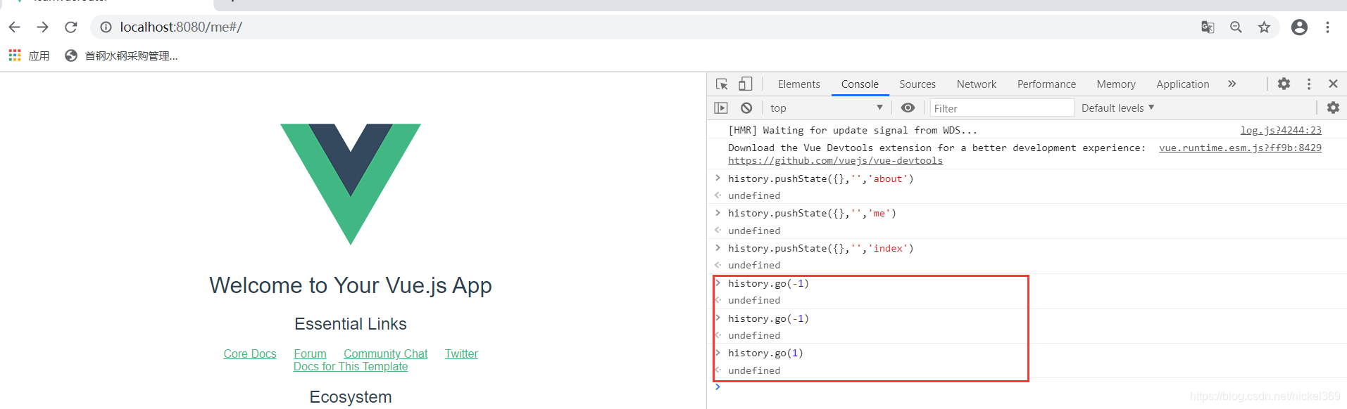Close the DevTools panel
Image resolution: width=1347 pixels, height=409 pixels.
1333,84
